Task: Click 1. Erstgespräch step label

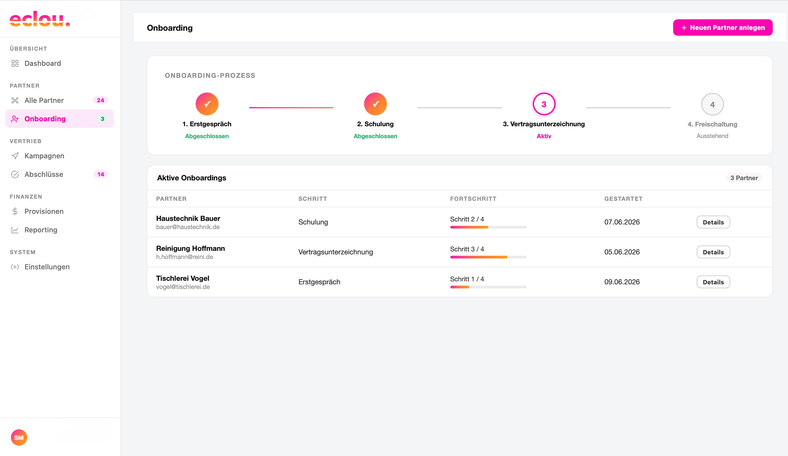Action: click(x=207, y=124)
